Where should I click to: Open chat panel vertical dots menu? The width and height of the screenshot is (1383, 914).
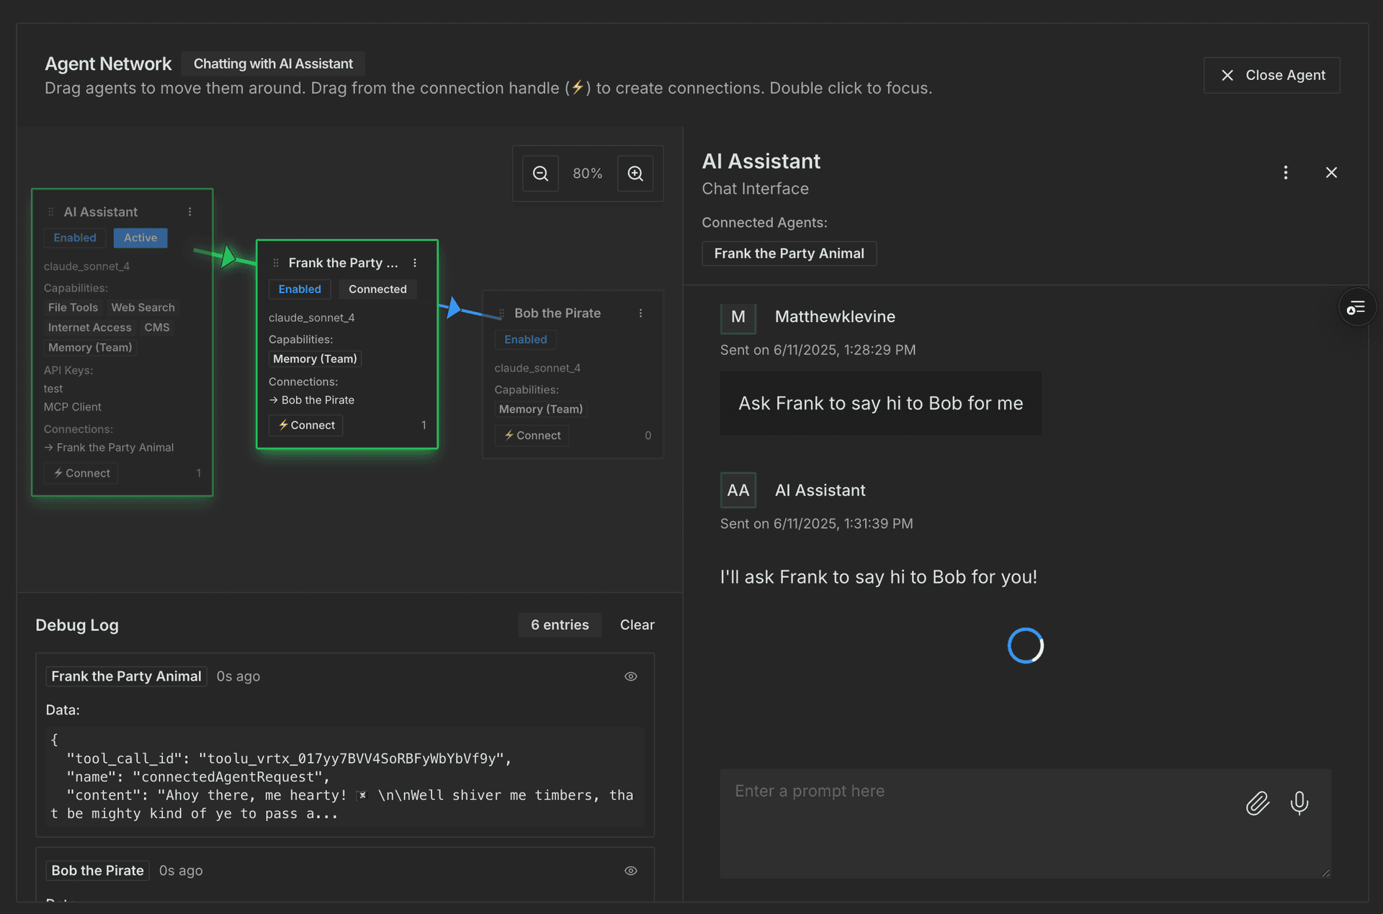[1286, 173]
